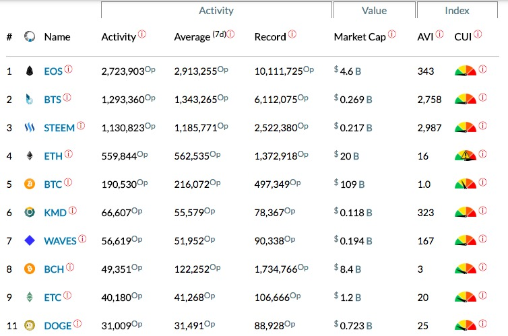This screenshot has height=336, width=508.
Task: Select the Index group tab
Action: click(457, 10)
